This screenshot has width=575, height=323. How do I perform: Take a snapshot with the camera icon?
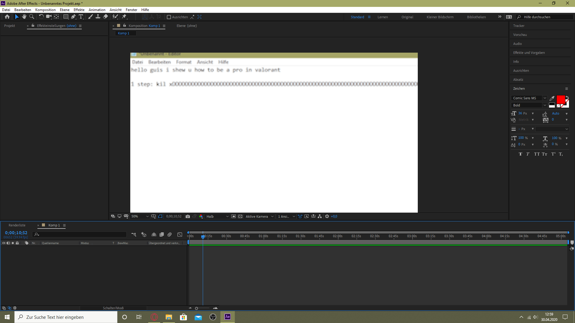pos(188,216)
